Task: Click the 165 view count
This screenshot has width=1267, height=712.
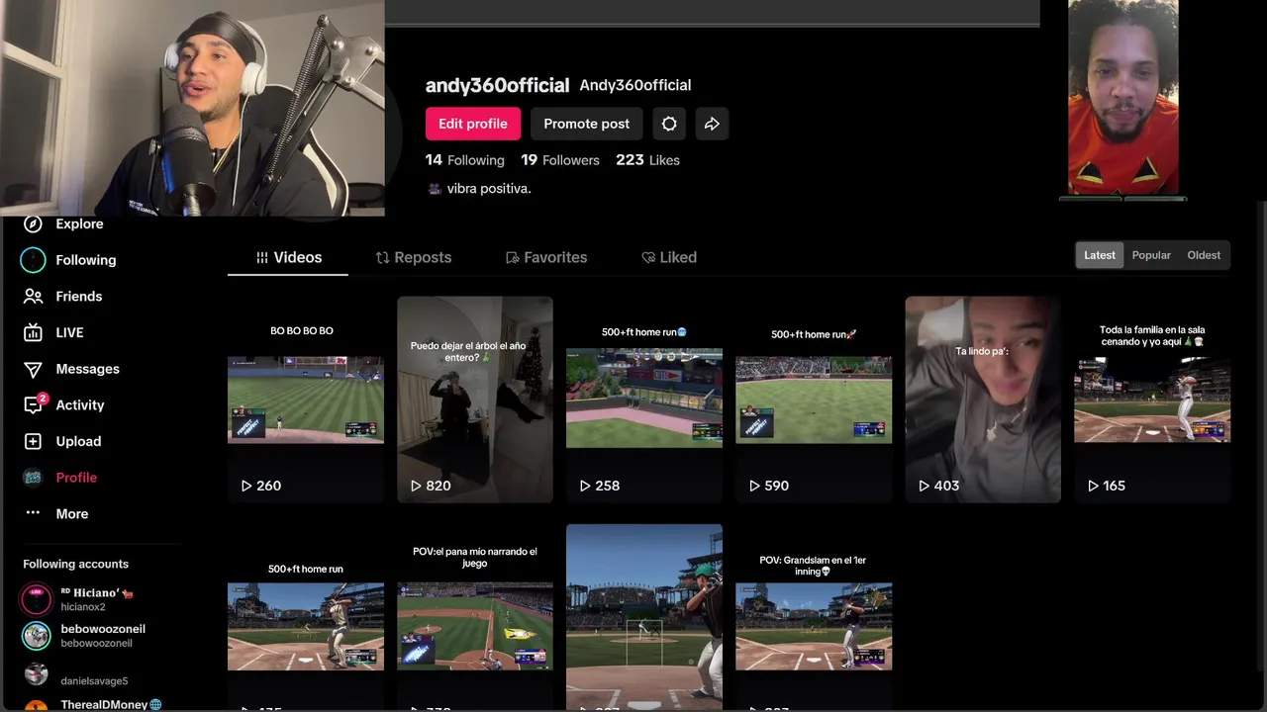Action: tap(1115, 486)
